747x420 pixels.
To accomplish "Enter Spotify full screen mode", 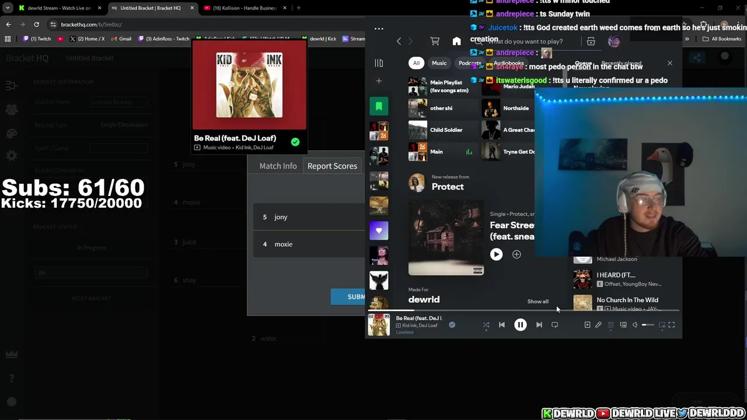I will 672,325.
